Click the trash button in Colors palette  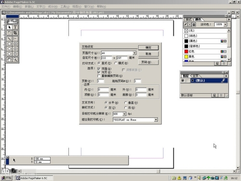(224, 64)
